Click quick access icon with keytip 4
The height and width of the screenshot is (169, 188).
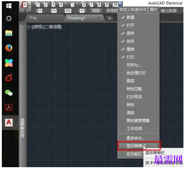[x=61, y=5]
